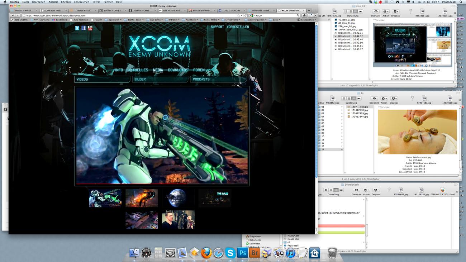Open the XCOM Twitter icon link
Image resolution: width=466 pixels, height=262 pixels.
(77, 28)
